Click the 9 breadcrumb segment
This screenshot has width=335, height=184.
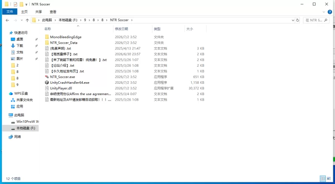[x=85, y=20]
